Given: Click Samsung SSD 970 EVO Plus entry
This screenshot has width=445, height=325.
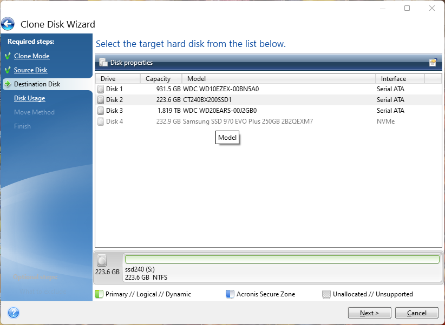Looking at the screenshot, I should 248,121.
